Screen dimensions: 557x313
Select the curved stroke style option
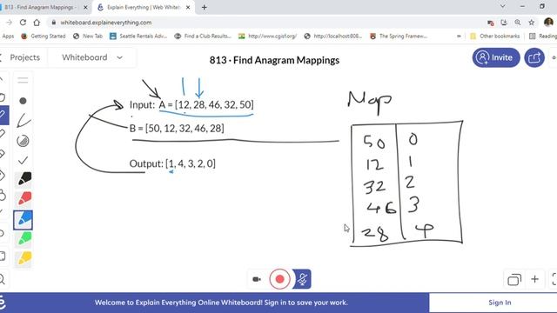click(x=23, y=120)
